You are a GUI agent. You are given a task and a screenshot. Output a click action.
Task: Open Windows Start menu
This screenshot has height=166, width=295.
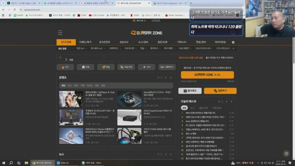coord(3,163)
